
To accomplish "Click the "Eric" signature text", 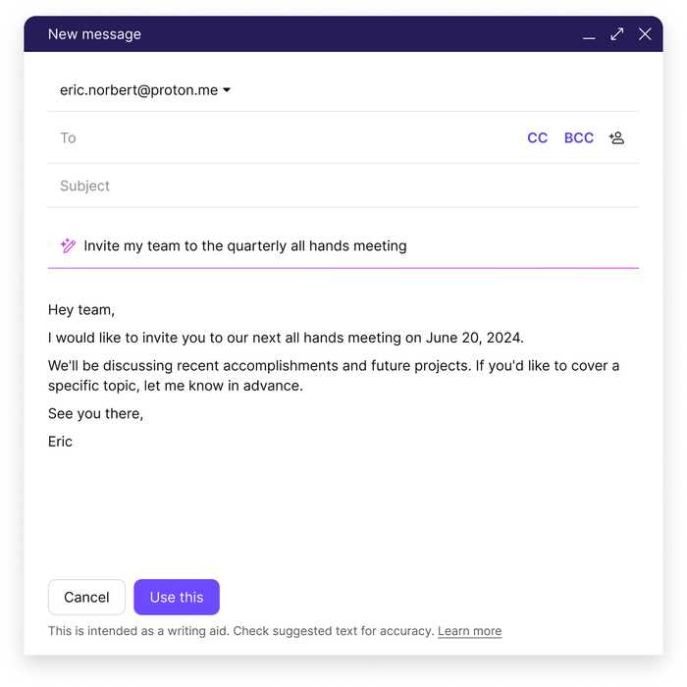I will click(x=60, y=442).
